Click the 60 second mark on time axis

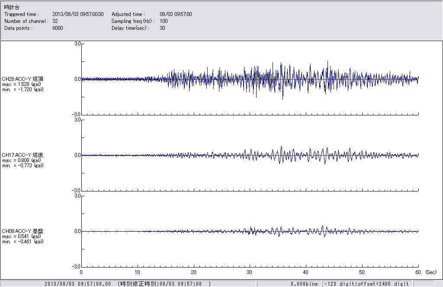pyautogui.click(x=418, y=272)
